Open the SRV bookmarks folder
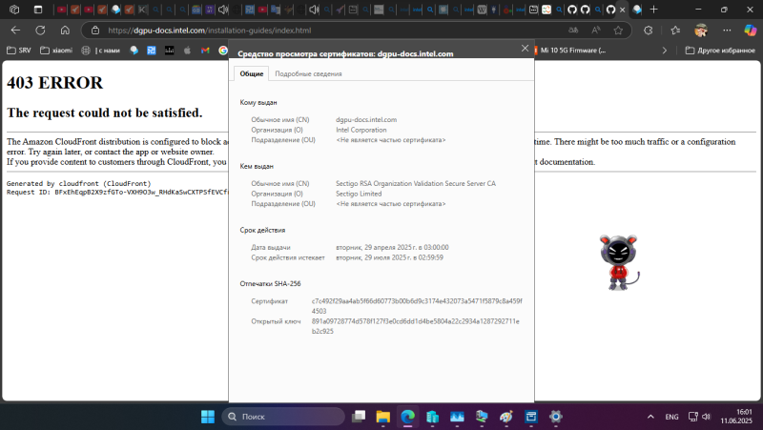Screen dimensions: 763x430 click(x=18, y=51)
